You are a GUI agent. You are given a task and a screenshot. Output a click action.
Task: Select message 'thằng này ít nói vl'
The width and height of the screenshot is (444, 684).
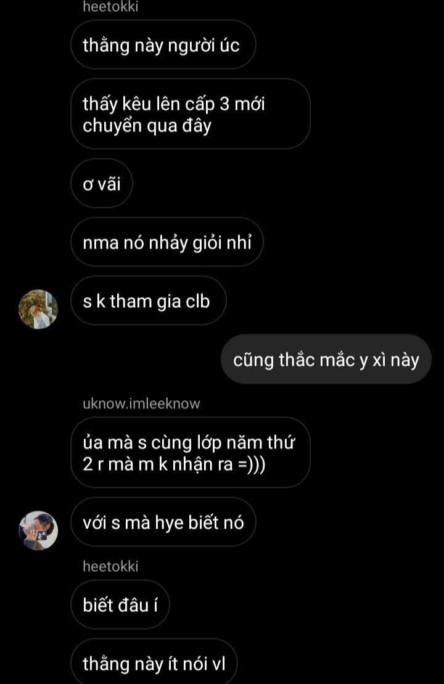coord(154,661)
